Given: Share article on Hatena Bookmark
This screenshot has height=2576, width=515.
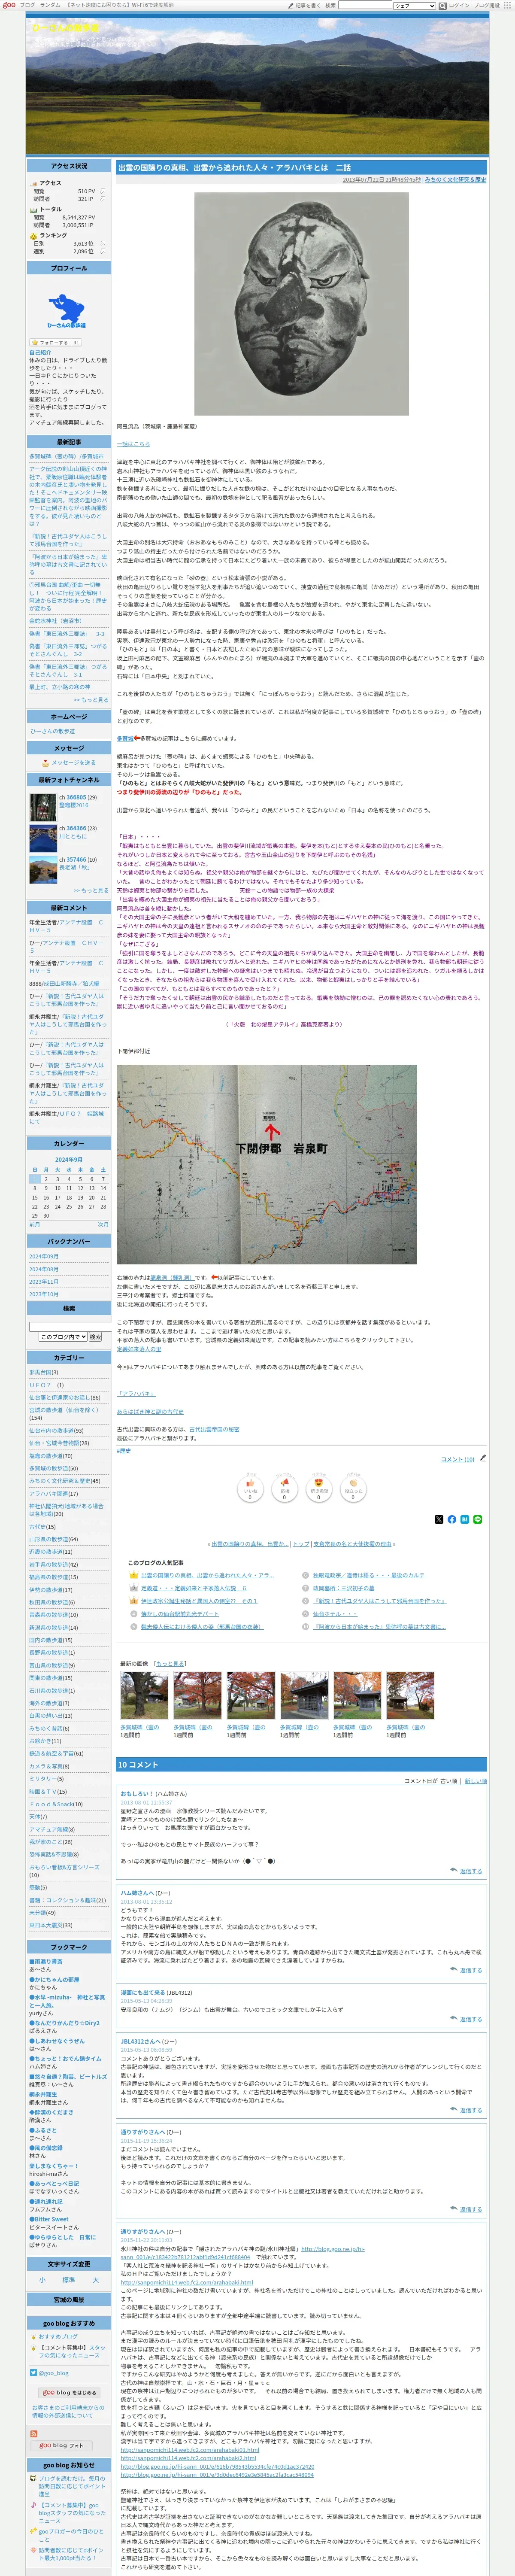Looking at the screenshot, I should (x=464, y=1520).
